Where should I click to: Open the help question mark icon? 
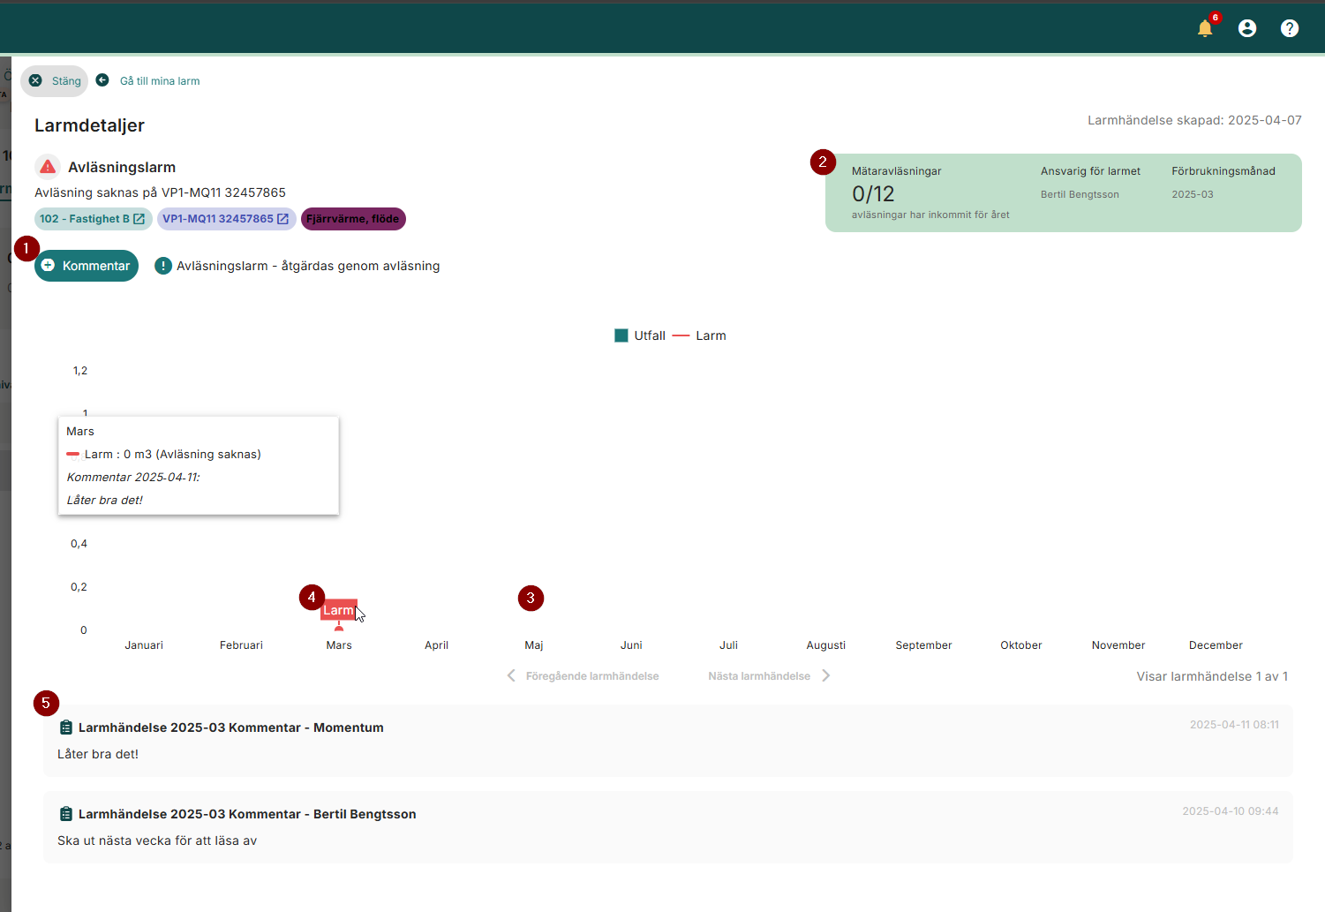click(x=1290, y=28)
